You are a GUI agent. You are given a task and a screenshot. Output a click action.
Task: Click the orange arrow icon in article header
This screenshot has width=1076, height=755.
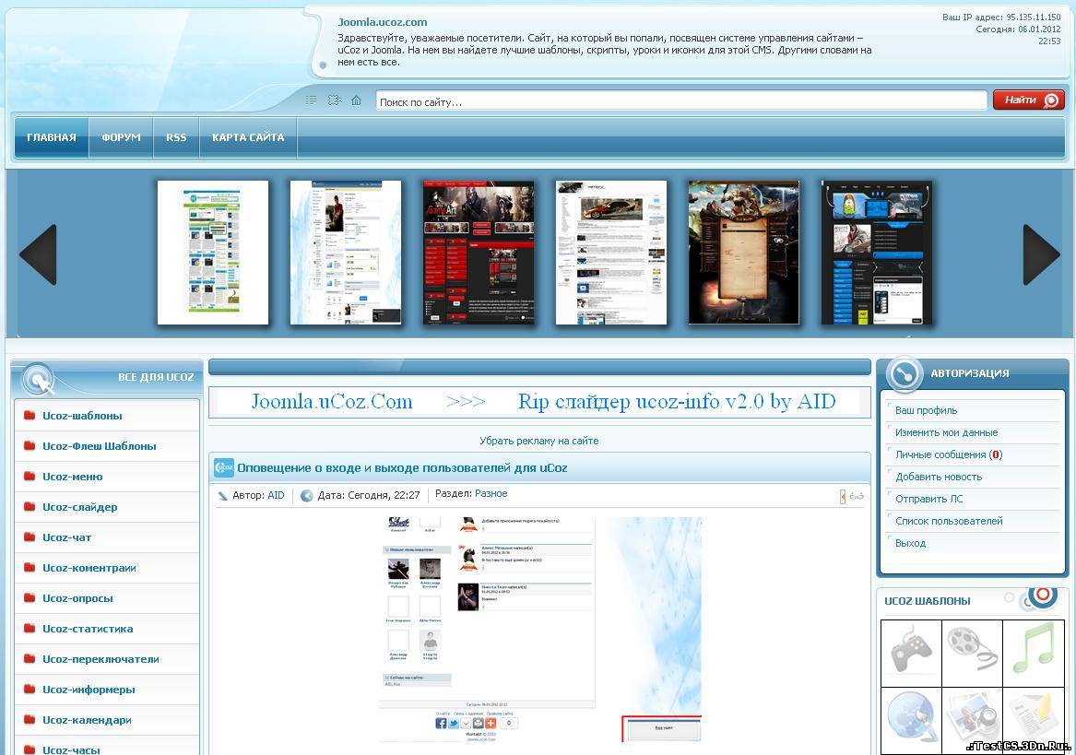(843, 496)
